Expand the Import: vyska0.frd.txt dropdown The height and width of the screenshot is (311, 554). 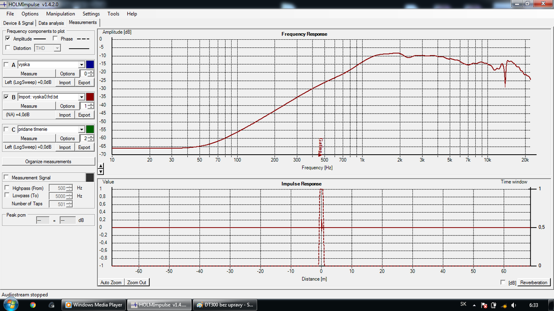81,97
